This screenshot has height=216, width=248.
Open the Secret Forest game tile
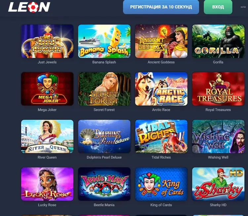coord(104,89)
